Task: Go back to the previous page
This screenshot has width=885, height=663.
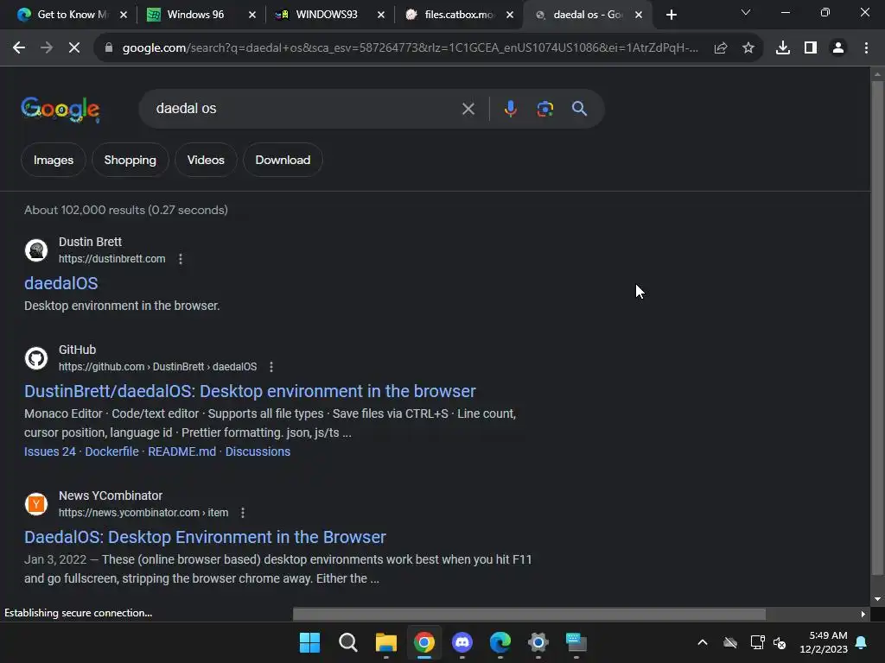Action: coord(19,48)
